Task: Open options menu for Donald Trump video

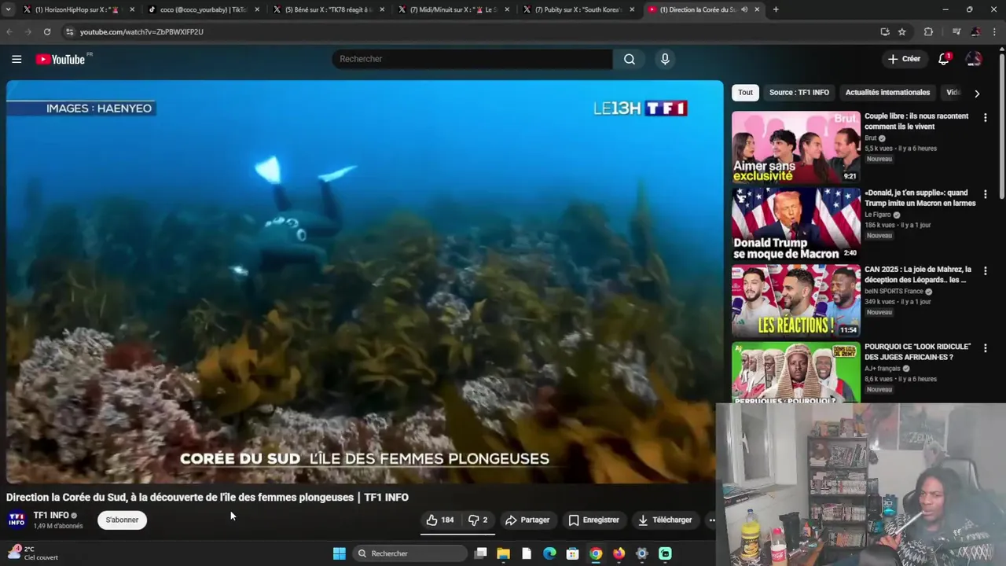Action: (985, 194)
